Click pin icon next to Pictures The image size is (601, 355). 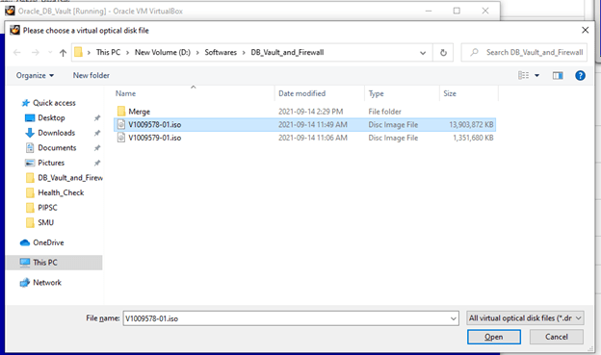pos(97,163)
